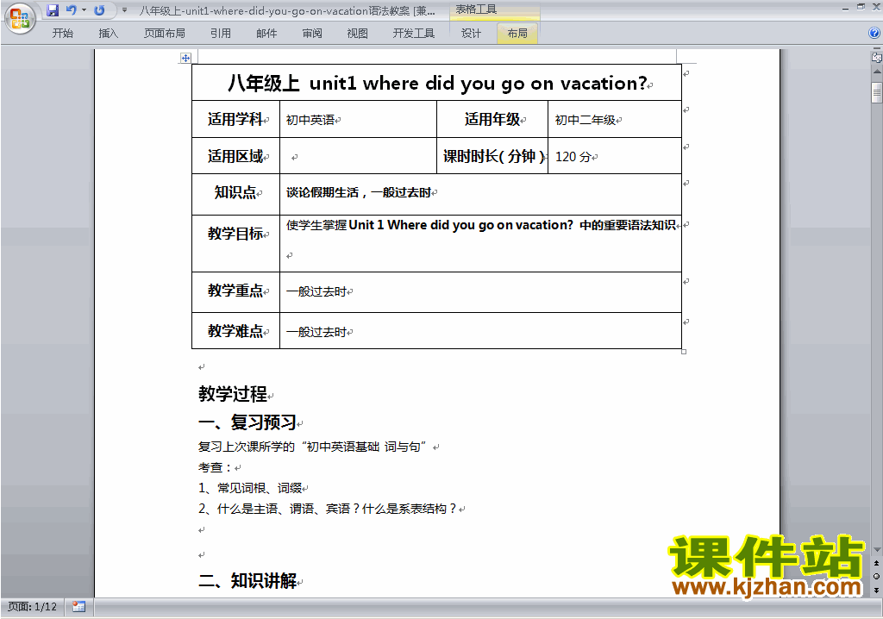
Task: Toggle the ruler button above the scrollbar
Action: [876, 57]
